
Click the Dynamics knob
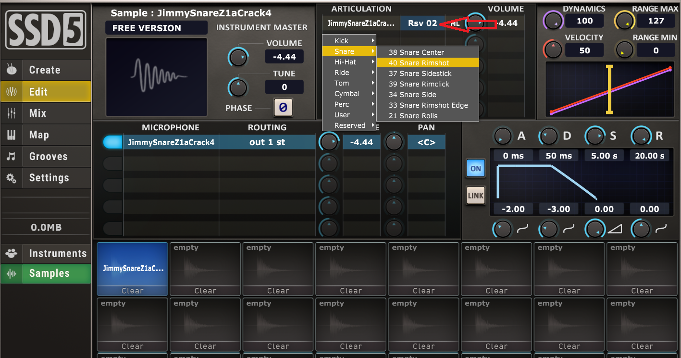tap(553, 21)
